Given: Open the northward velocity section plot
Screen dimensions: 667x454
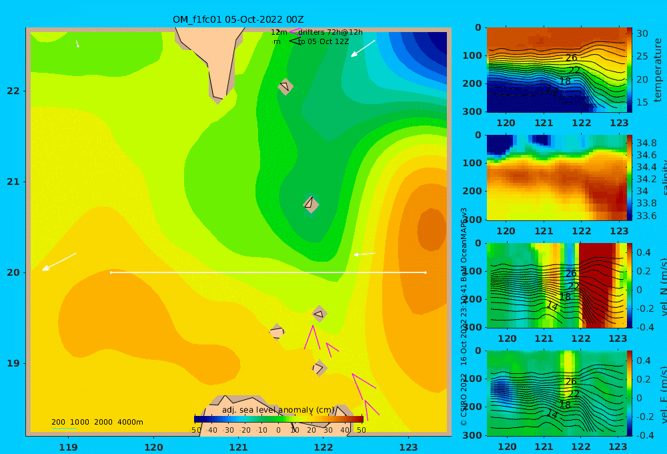Looking at the screenshot, I should coord(556,285).
